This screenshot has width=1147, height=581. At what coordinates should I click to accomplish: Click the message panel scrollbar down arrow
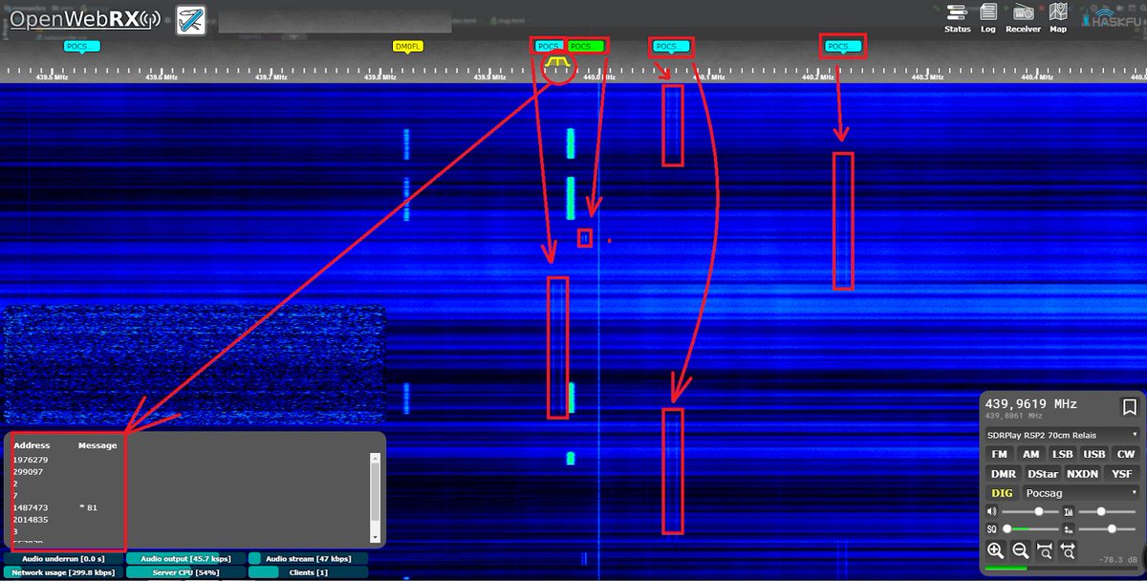[x=375, y=537]
